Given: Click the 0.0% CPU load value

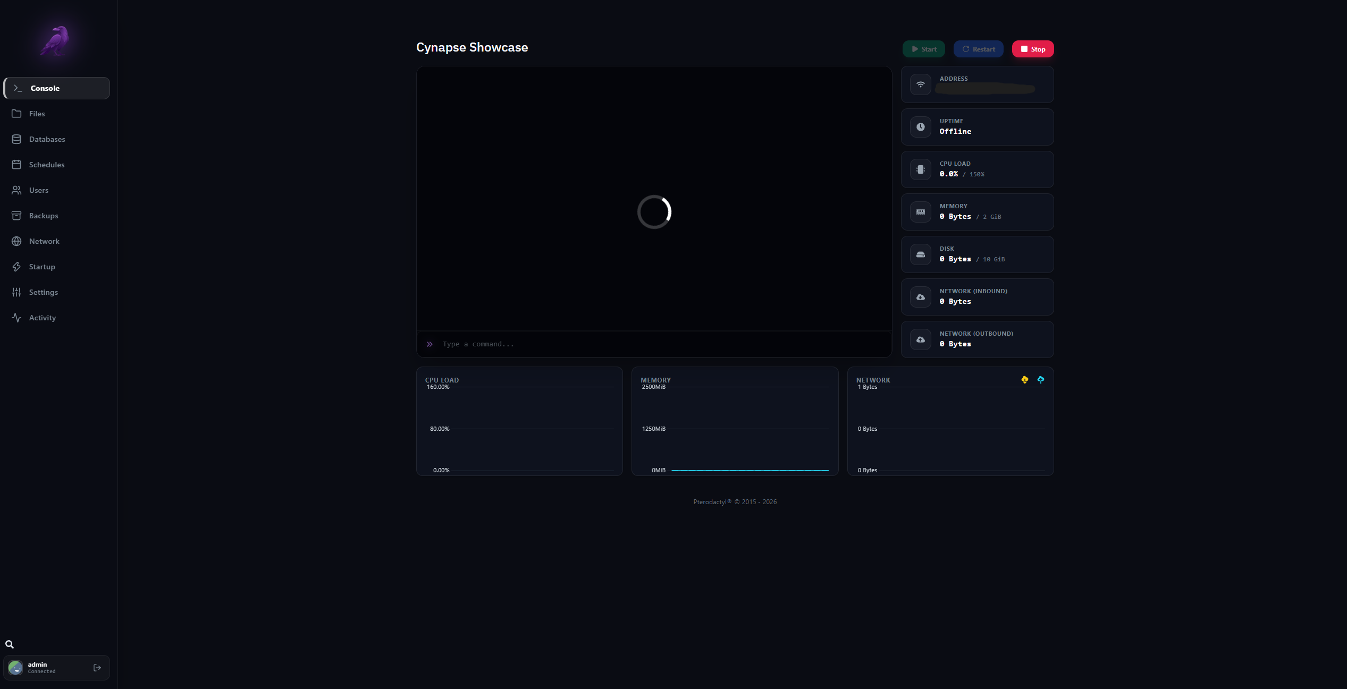Looking at the screenshot, I should 948,174.
